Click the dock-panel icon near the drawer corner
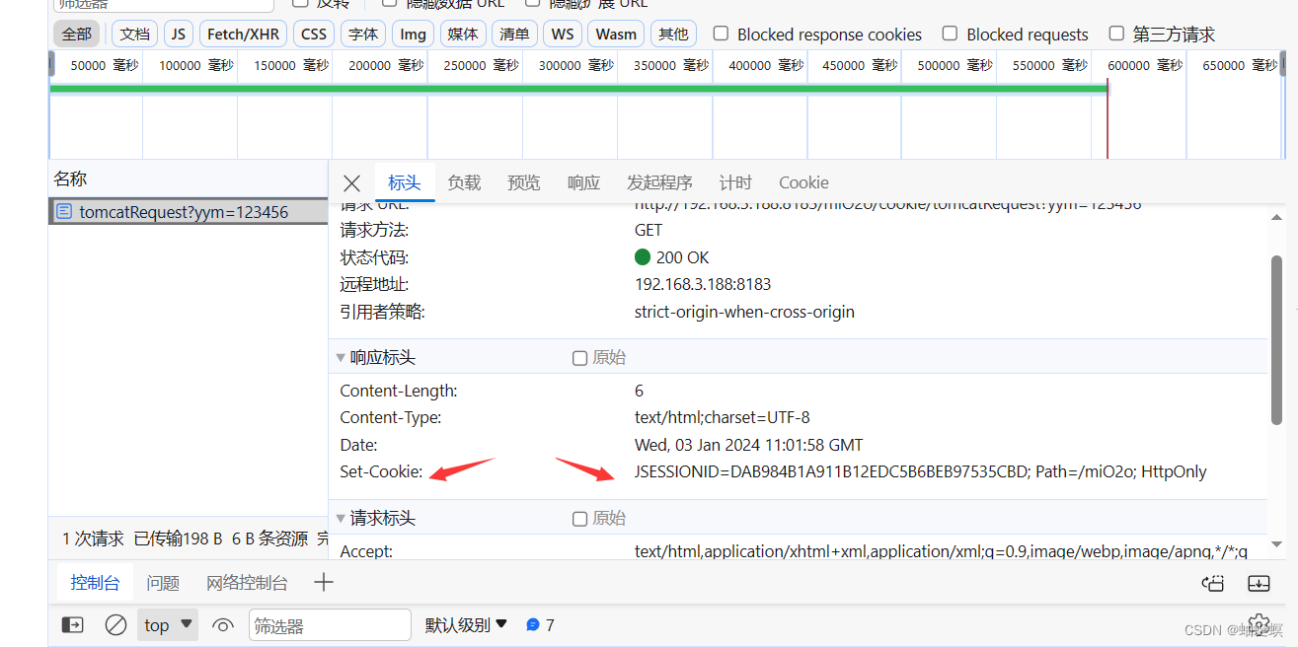This screenshot has width=1298, height=647. pos(1258,583)
